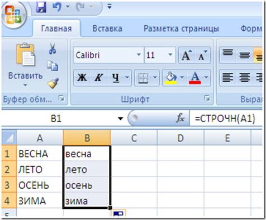Undo the last action
The height and width of the screenshot is (220, 266).
[57, 7]
